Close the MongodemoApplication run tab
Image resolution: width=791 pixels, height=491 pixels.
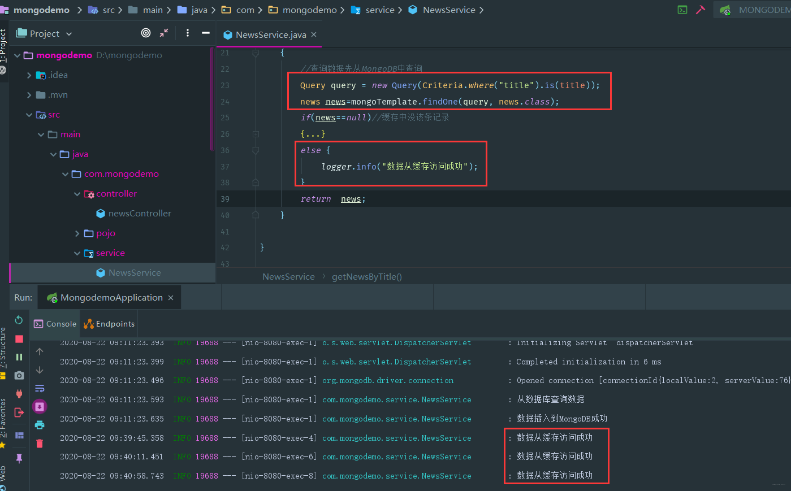tap(171, 298)
